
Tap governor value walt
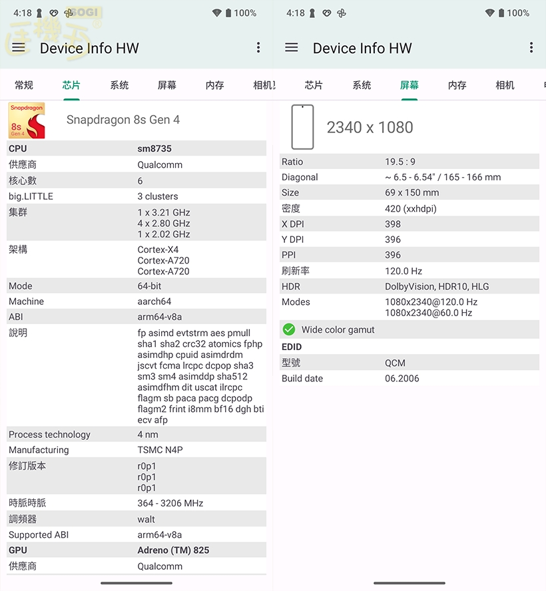146,519
